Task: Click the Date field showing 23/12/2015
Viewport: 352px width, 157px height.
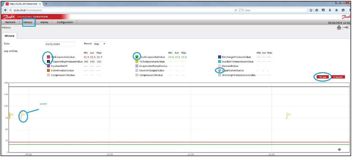Action: (60, 44)
